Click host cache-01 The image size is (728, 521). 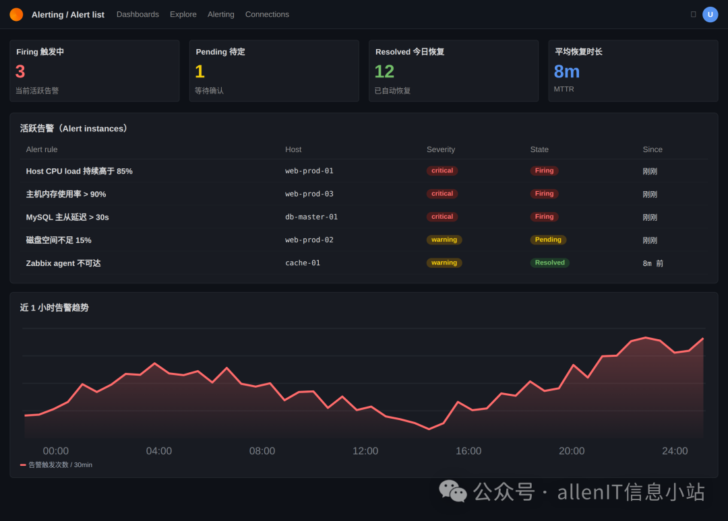[302, 263]
